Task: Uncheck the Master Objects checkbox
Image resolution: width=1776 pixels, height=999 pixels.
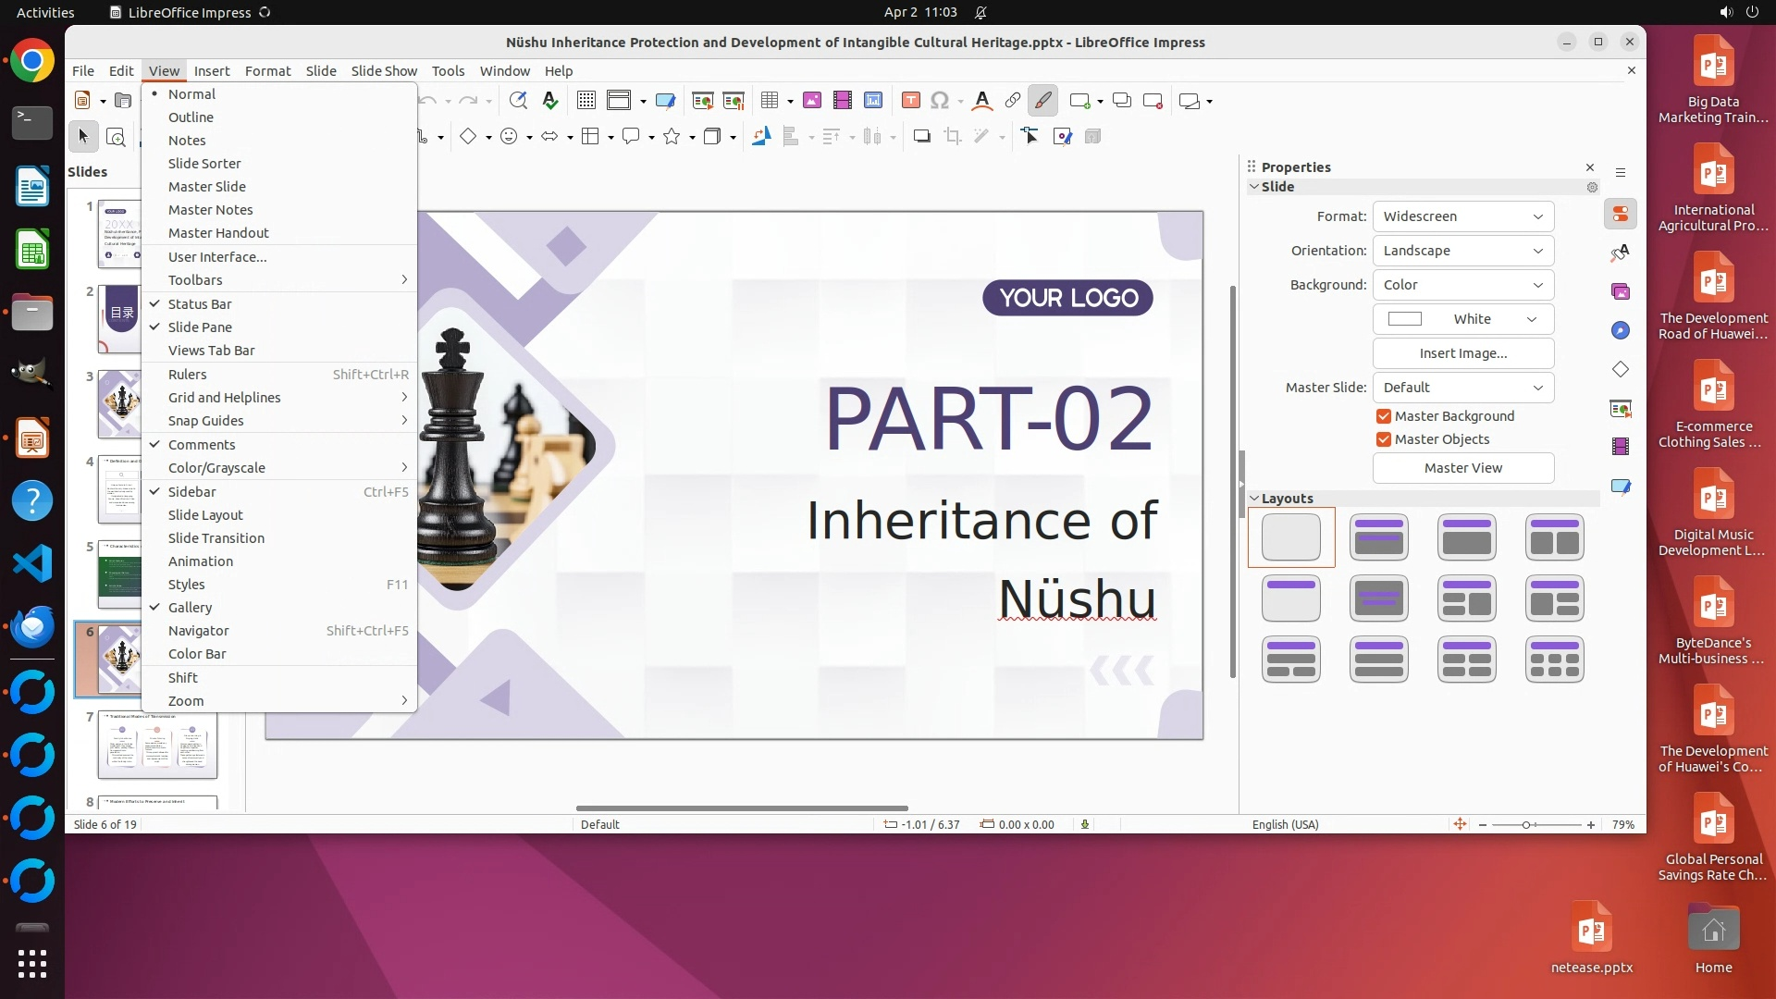Action: [x=1384, y=439]
